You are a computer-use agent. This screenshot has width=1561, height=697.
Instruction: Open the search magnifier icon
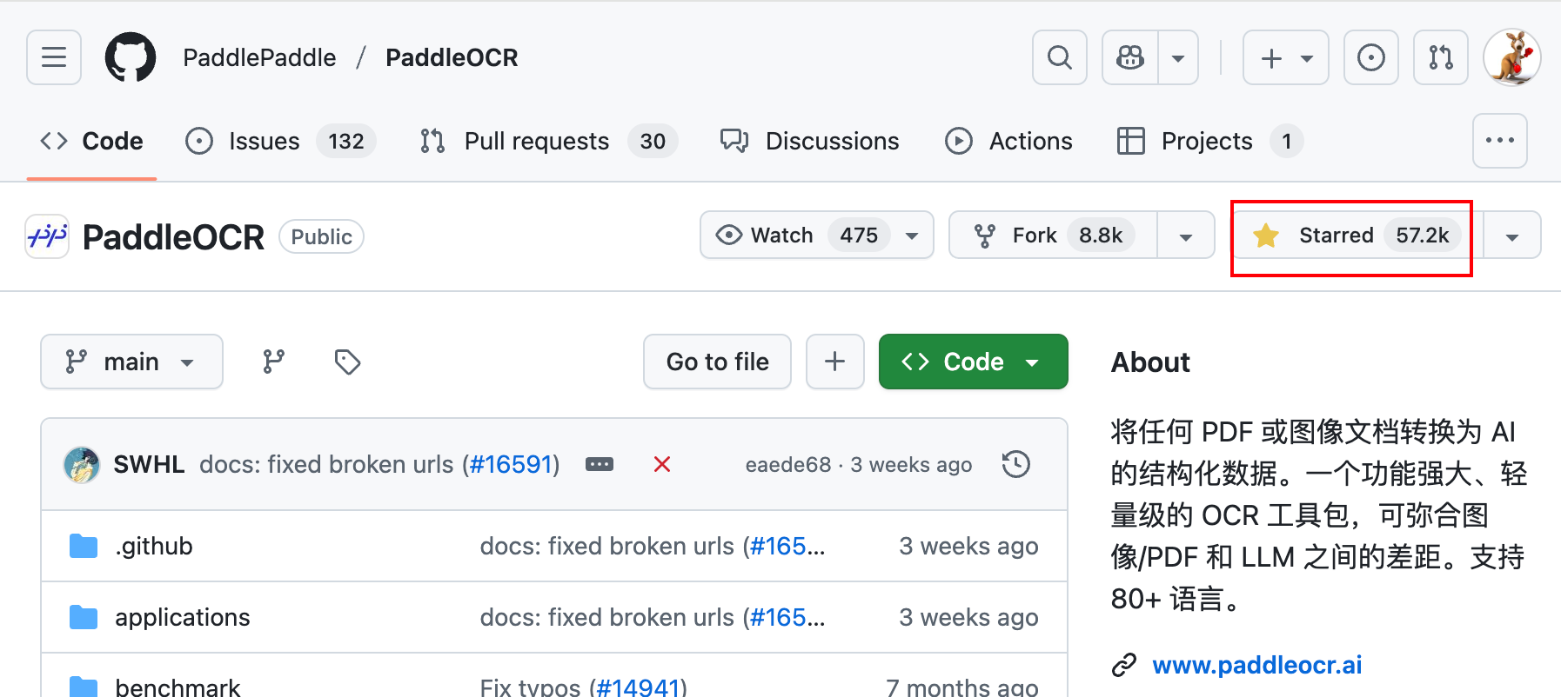coord(1059,57)
